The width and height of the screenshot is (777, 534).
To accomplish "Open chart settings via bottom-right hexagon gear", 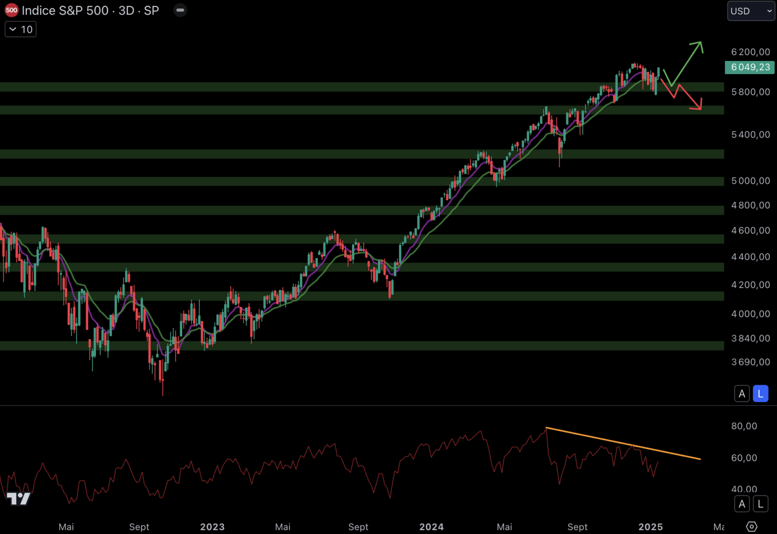I will tap(751, 527).
